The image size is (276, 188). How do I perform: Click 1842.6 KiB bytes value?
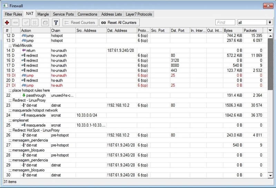click(x=234, y=115)
